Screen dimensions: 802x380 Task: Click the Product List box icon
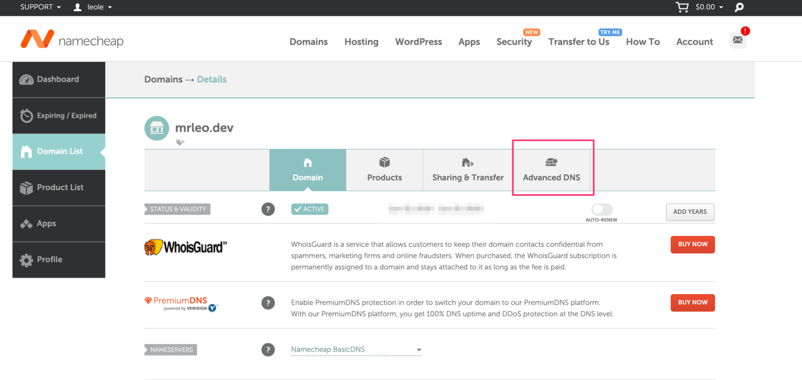[x=26, y=187]
